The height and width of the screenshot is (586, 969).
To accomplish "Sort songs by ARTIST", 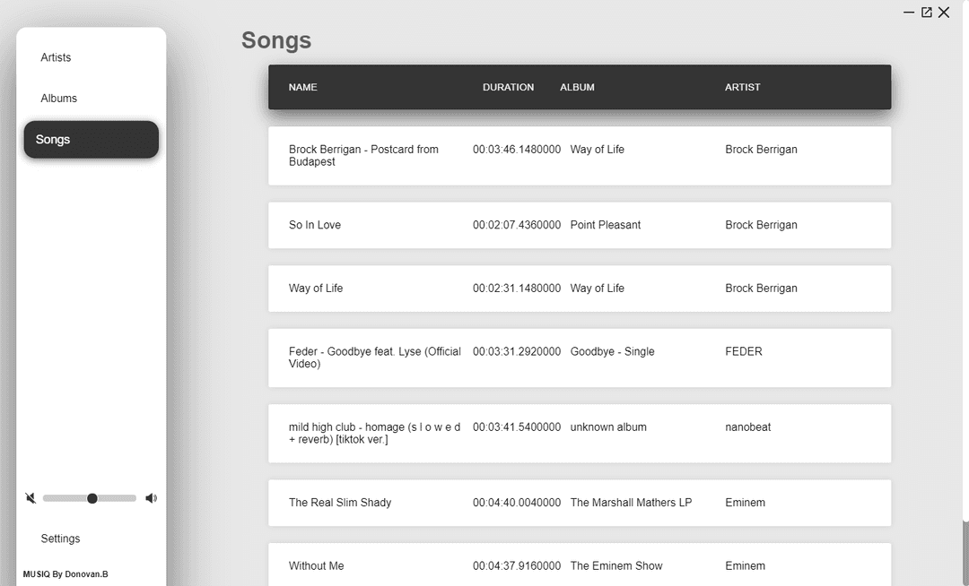I will coord(742,87).
